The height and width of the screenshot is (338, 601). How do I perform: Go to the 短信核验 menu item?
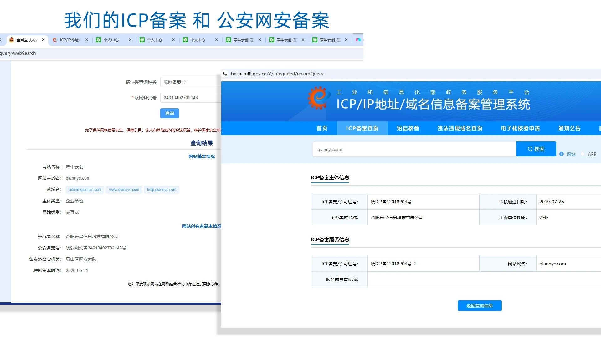(408, 128)
